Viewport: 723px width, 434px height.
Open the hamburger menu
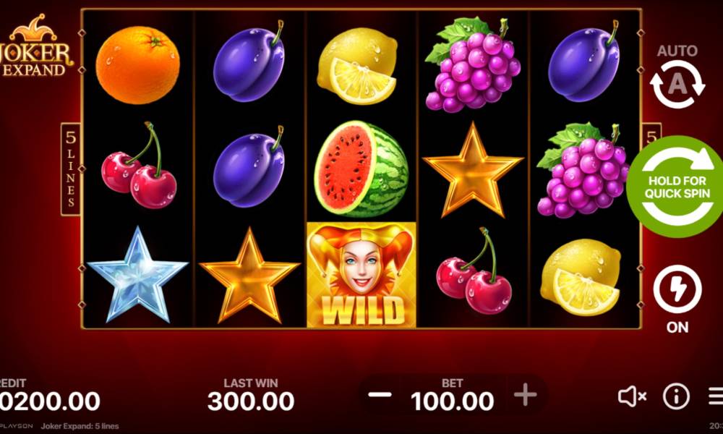[716, 396]
